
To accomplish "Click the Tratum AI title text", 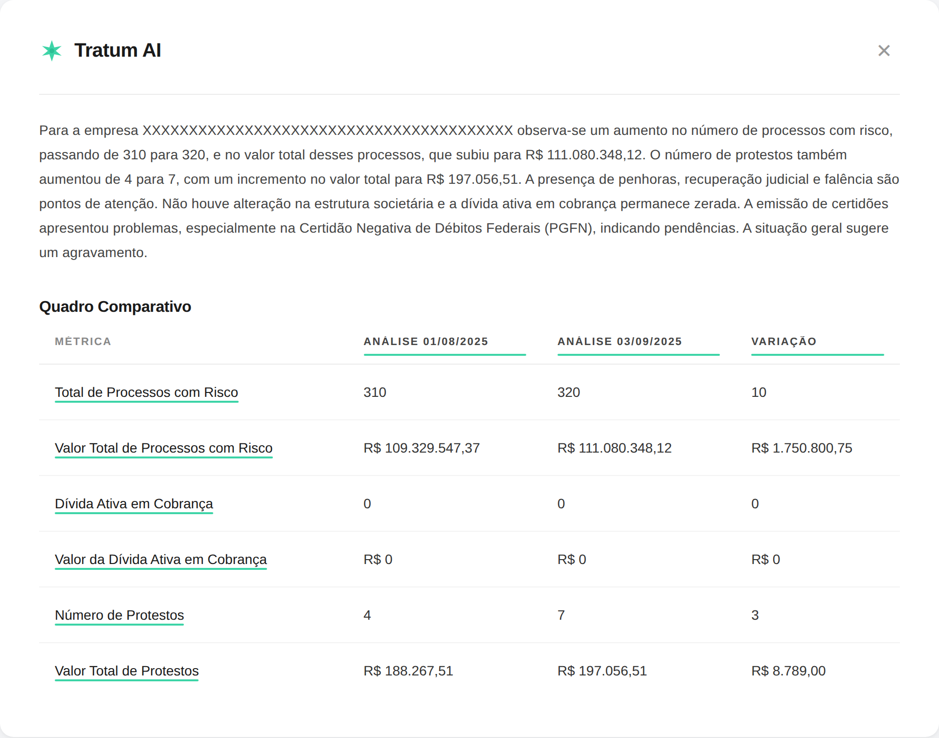I will coord(117,50).
